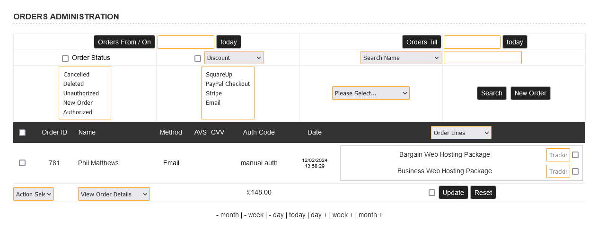Enable the checkbox next to Update button
The height and width of the screenshot is (228, 598).
coord(432,193)
